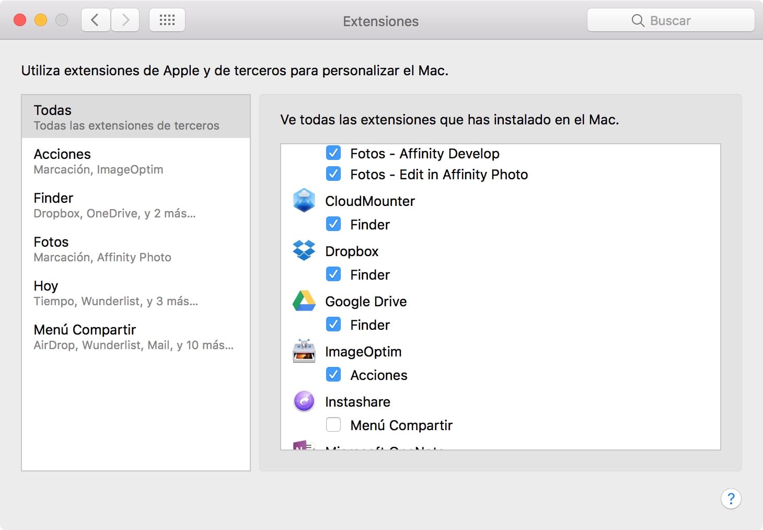Image resolution: width=763 pixels, height=530 pixels.
Task: Click the CloudMounter app icon
Action: coord(304,201)
